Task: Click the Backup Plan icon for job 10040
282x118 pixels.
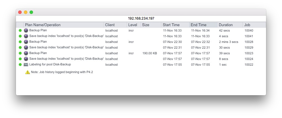Action: click(x=26, y=30)
